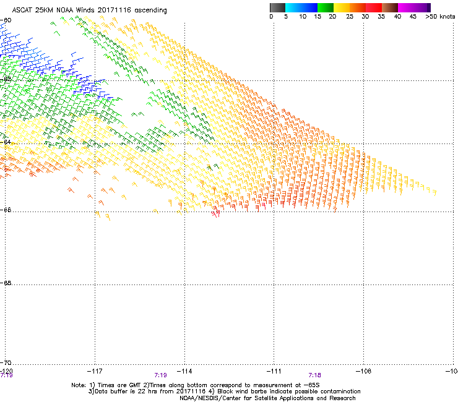
Task: Click the gray 0-5 knots color band
Action: click(x=277, y=7)
